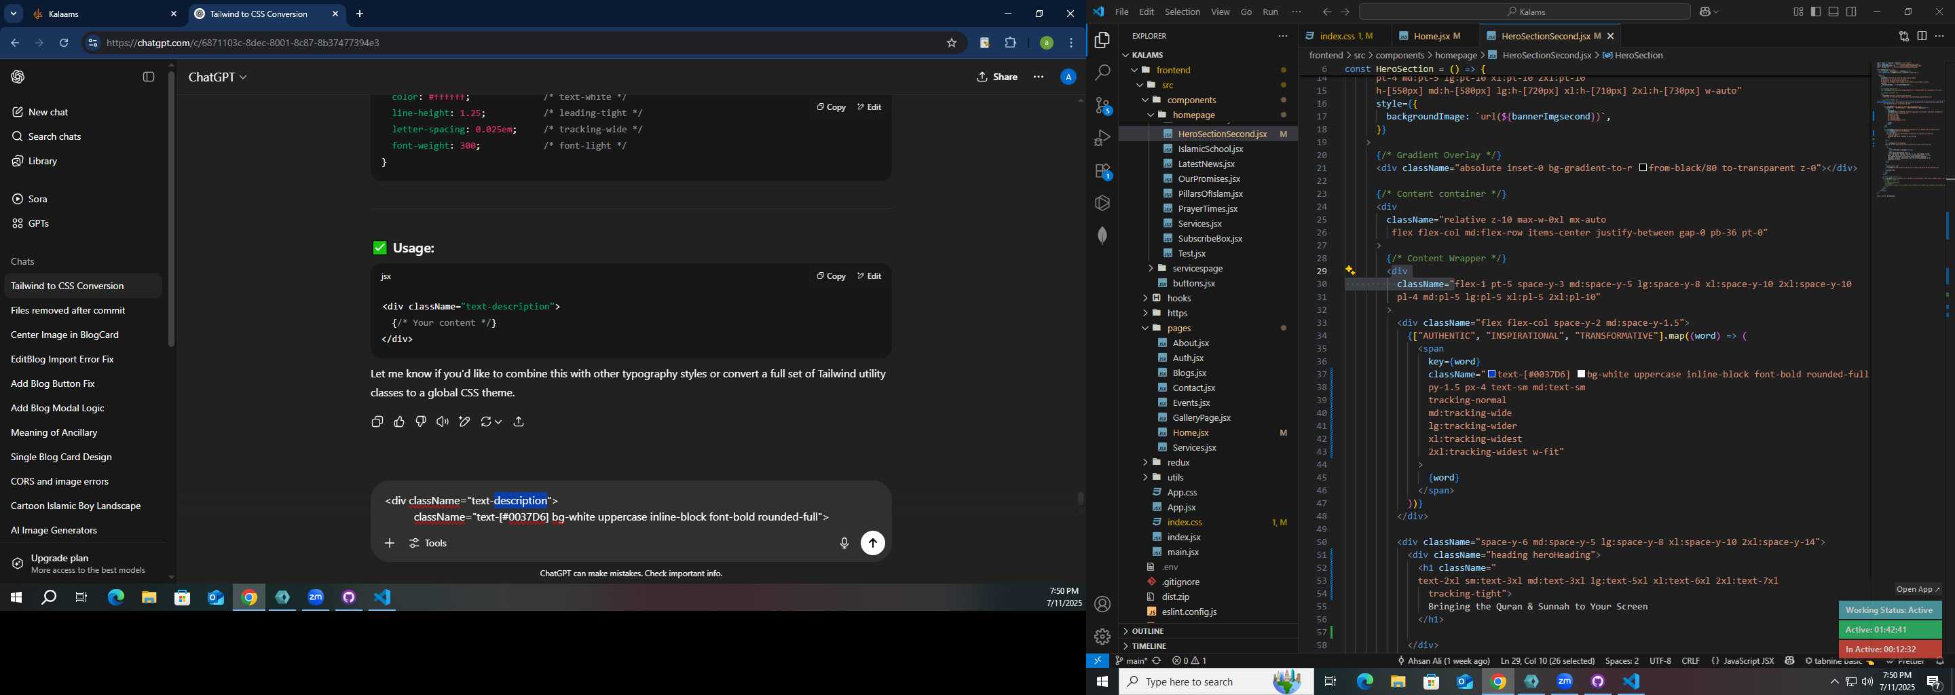Open VS Code Run menu
The image size is (1955, 695).
(1271, 12)
